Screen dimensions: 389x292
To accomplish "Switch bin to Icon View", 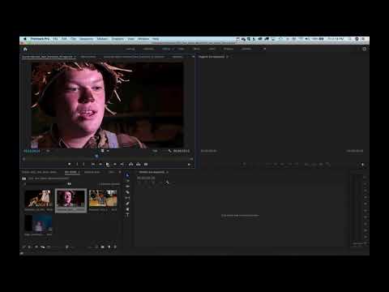I will coord(36,247).
